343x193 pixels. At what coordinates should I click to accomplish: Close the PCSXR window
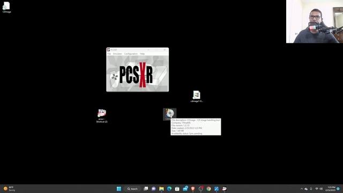[x=165, y=50]
